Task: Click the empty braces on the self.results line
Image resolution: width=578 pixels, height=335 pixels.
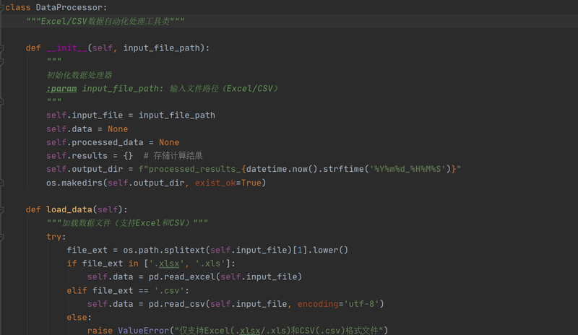Action: [128, 155]
